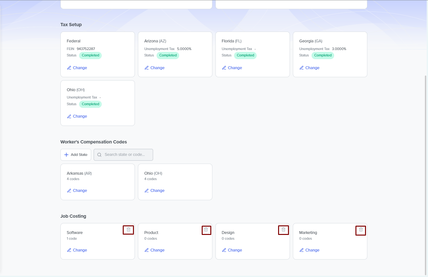Click pencil icon on Federal tax card

(x=69, y=68)
